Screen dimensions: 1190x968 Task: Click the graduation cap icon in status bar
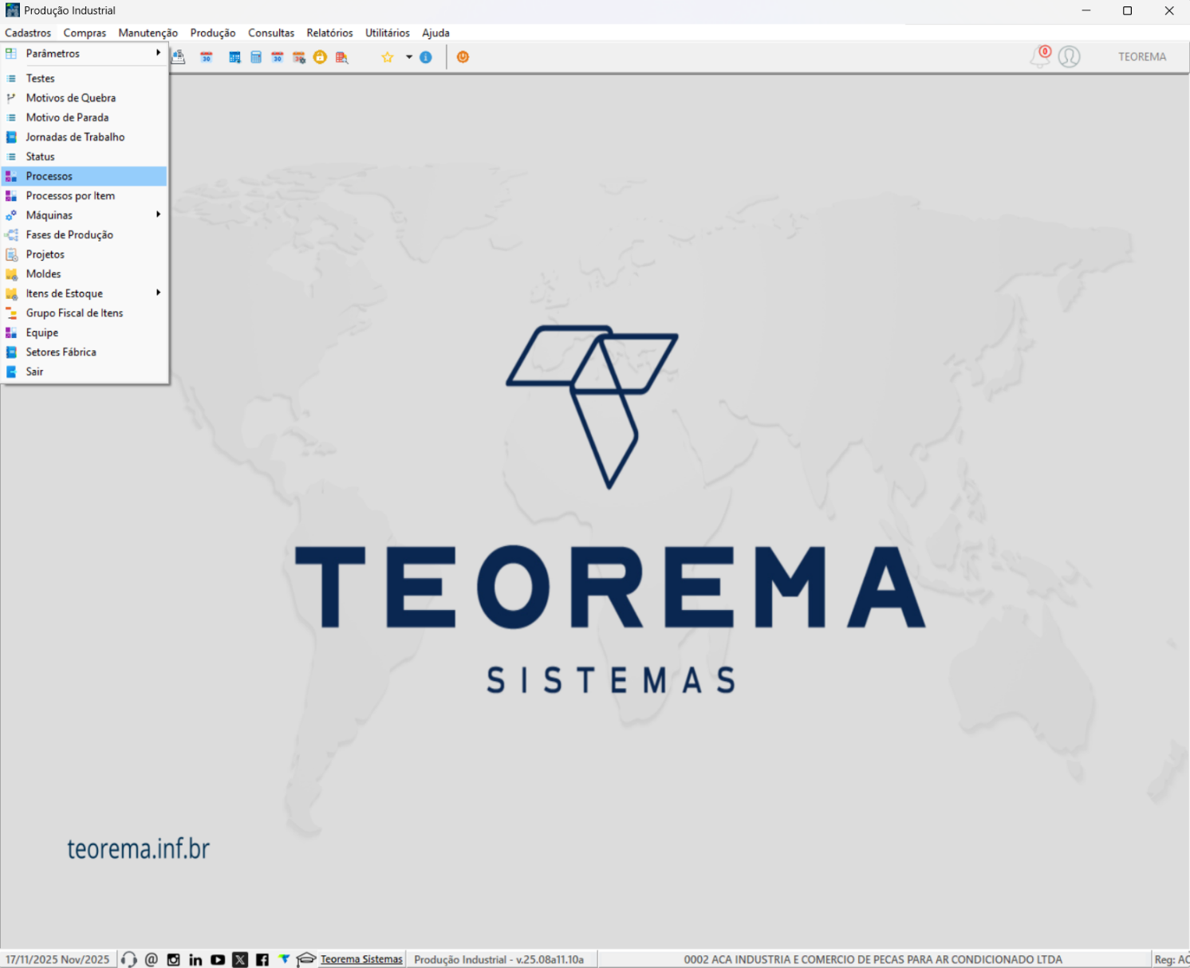pyautogui.click(x=306, y=959)
